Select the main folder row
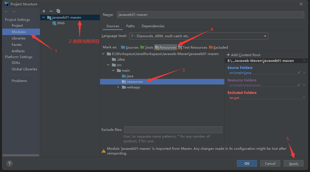Image resolution: width=310 pixels, height=172 pixels. coord(162,70)
